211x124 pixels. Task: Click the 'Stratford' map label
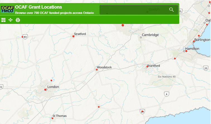[80, 34]
